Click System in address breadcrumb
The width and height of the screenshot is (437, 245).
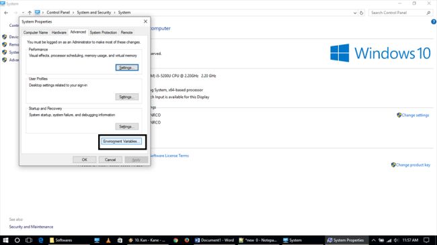(x=124, y=13)
